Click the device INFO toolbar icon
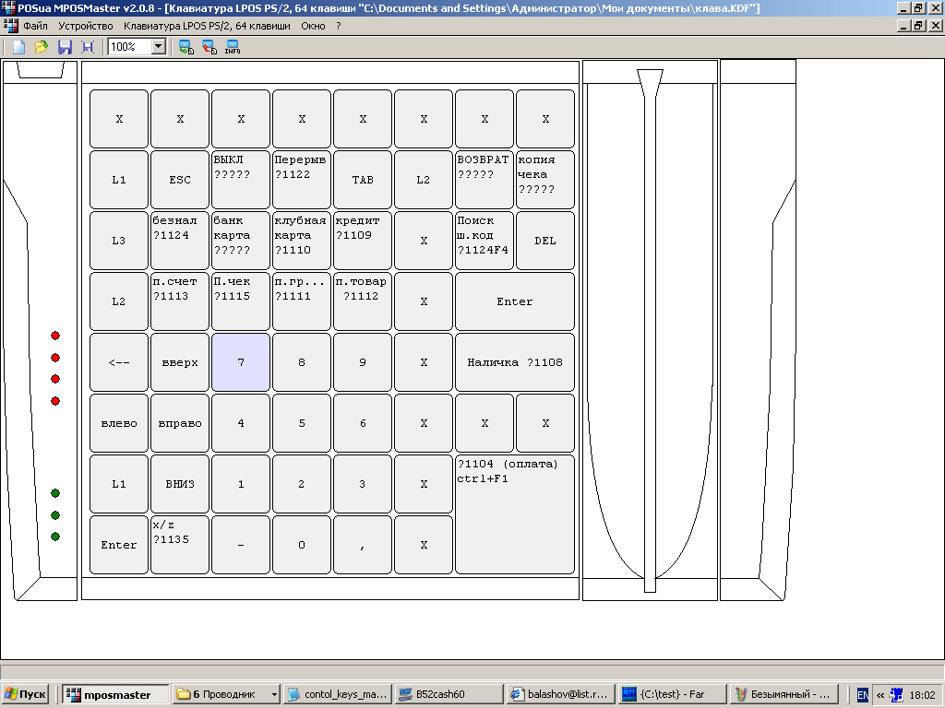The height and width of the screenshot is (708, 945). (x=233, y=46)
